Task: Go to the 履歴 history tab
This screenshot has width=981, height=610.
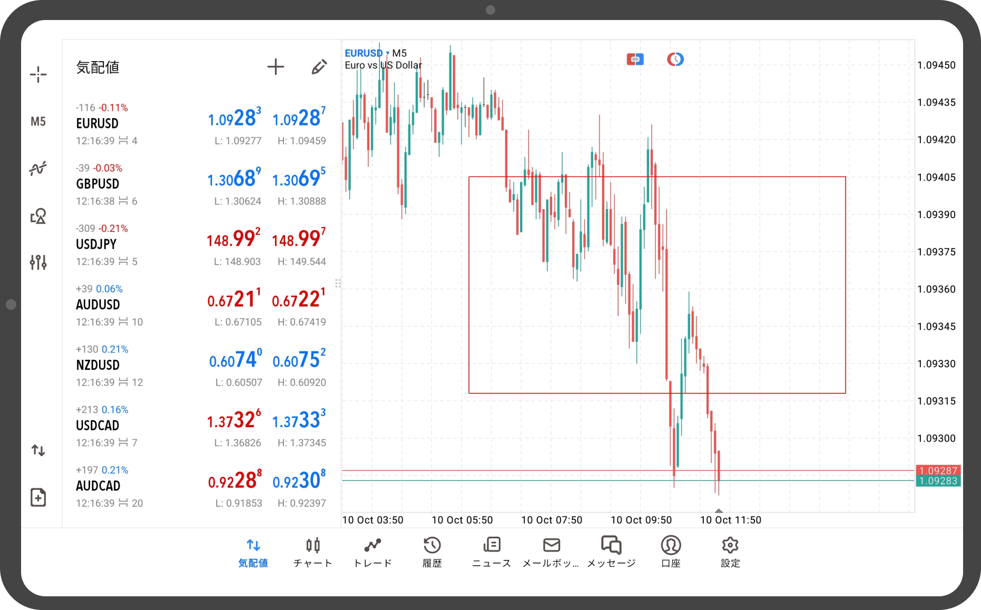Action: (432, 552)
